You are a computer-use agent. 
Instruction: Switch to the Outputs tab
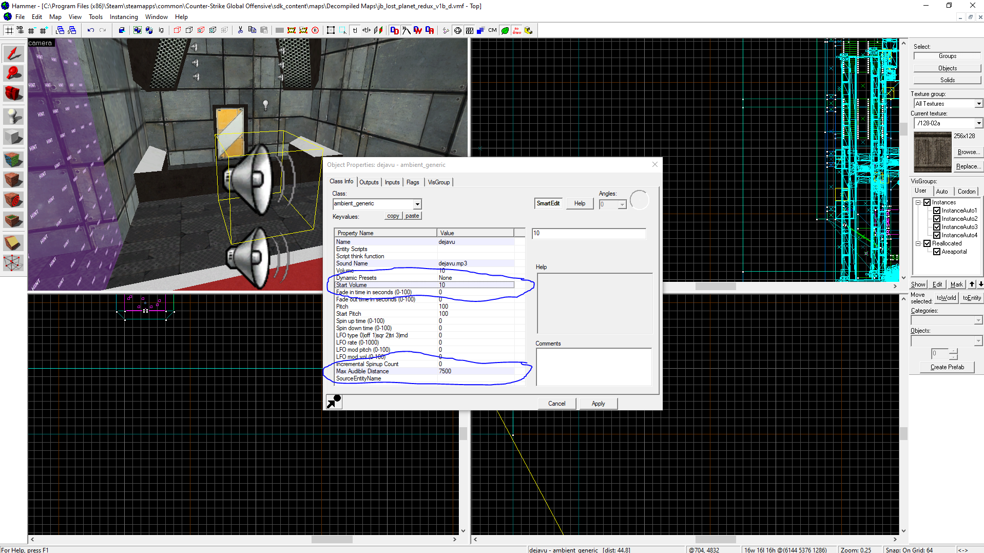[x=369, y=182]
